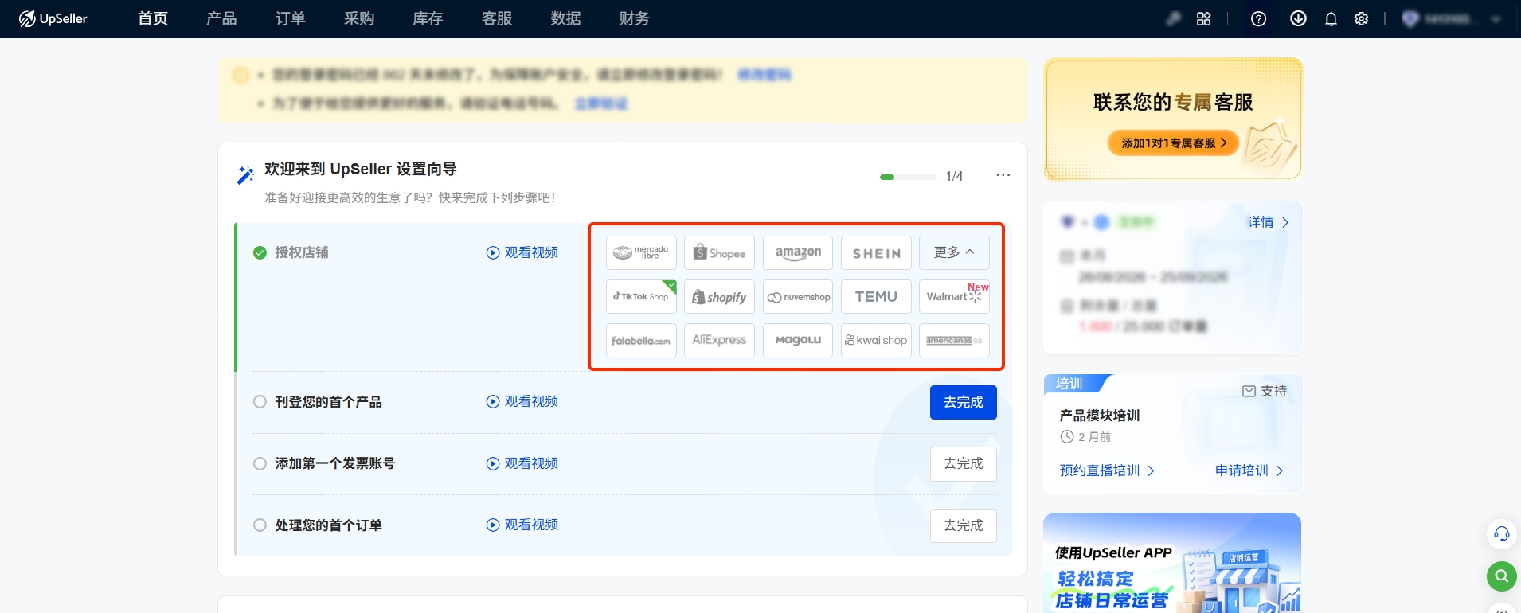Collapse the 更多 platforms list
This screenshot has height=613, width=1521.
pyautogui.click(x=954, y=252)
